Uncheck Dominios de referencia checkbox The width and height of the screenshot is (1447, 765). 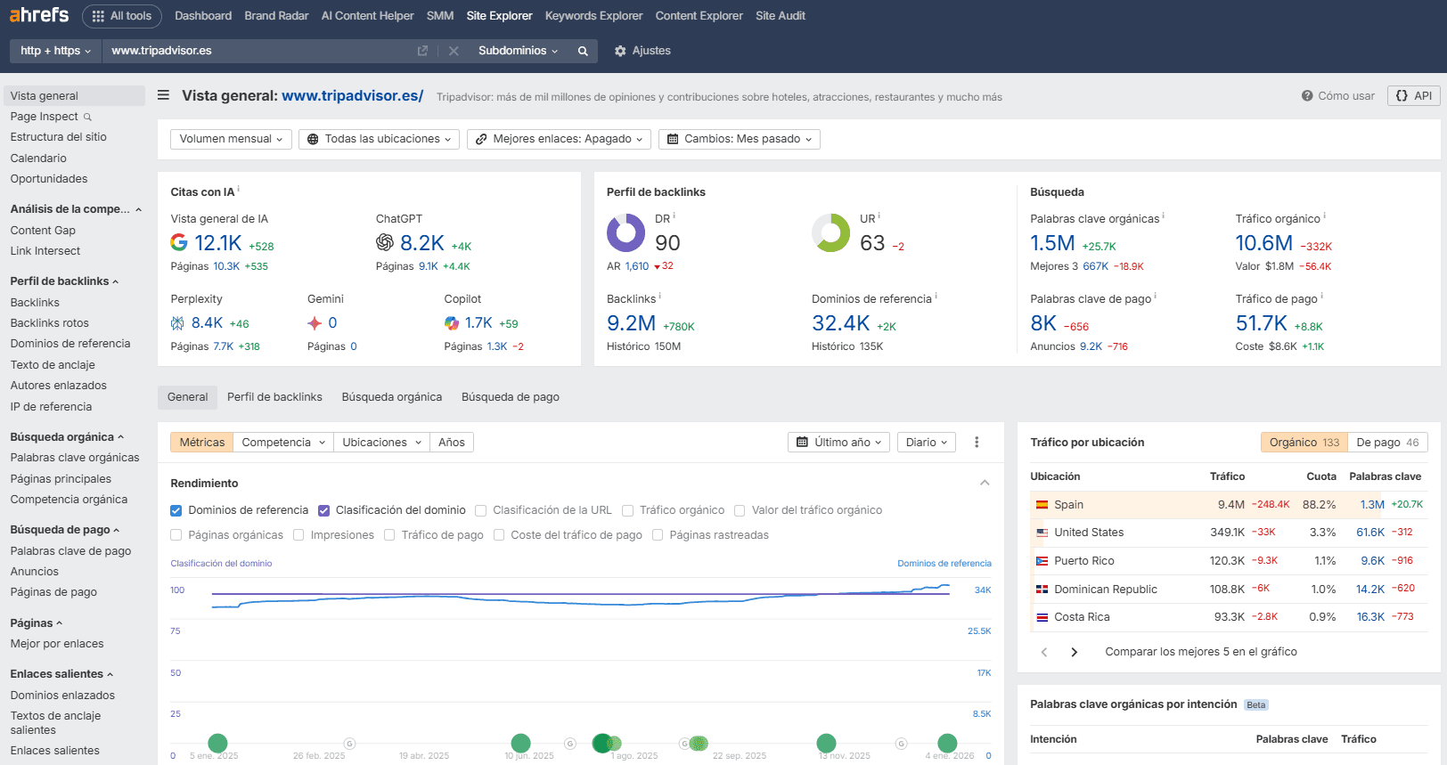click(176, 510)
